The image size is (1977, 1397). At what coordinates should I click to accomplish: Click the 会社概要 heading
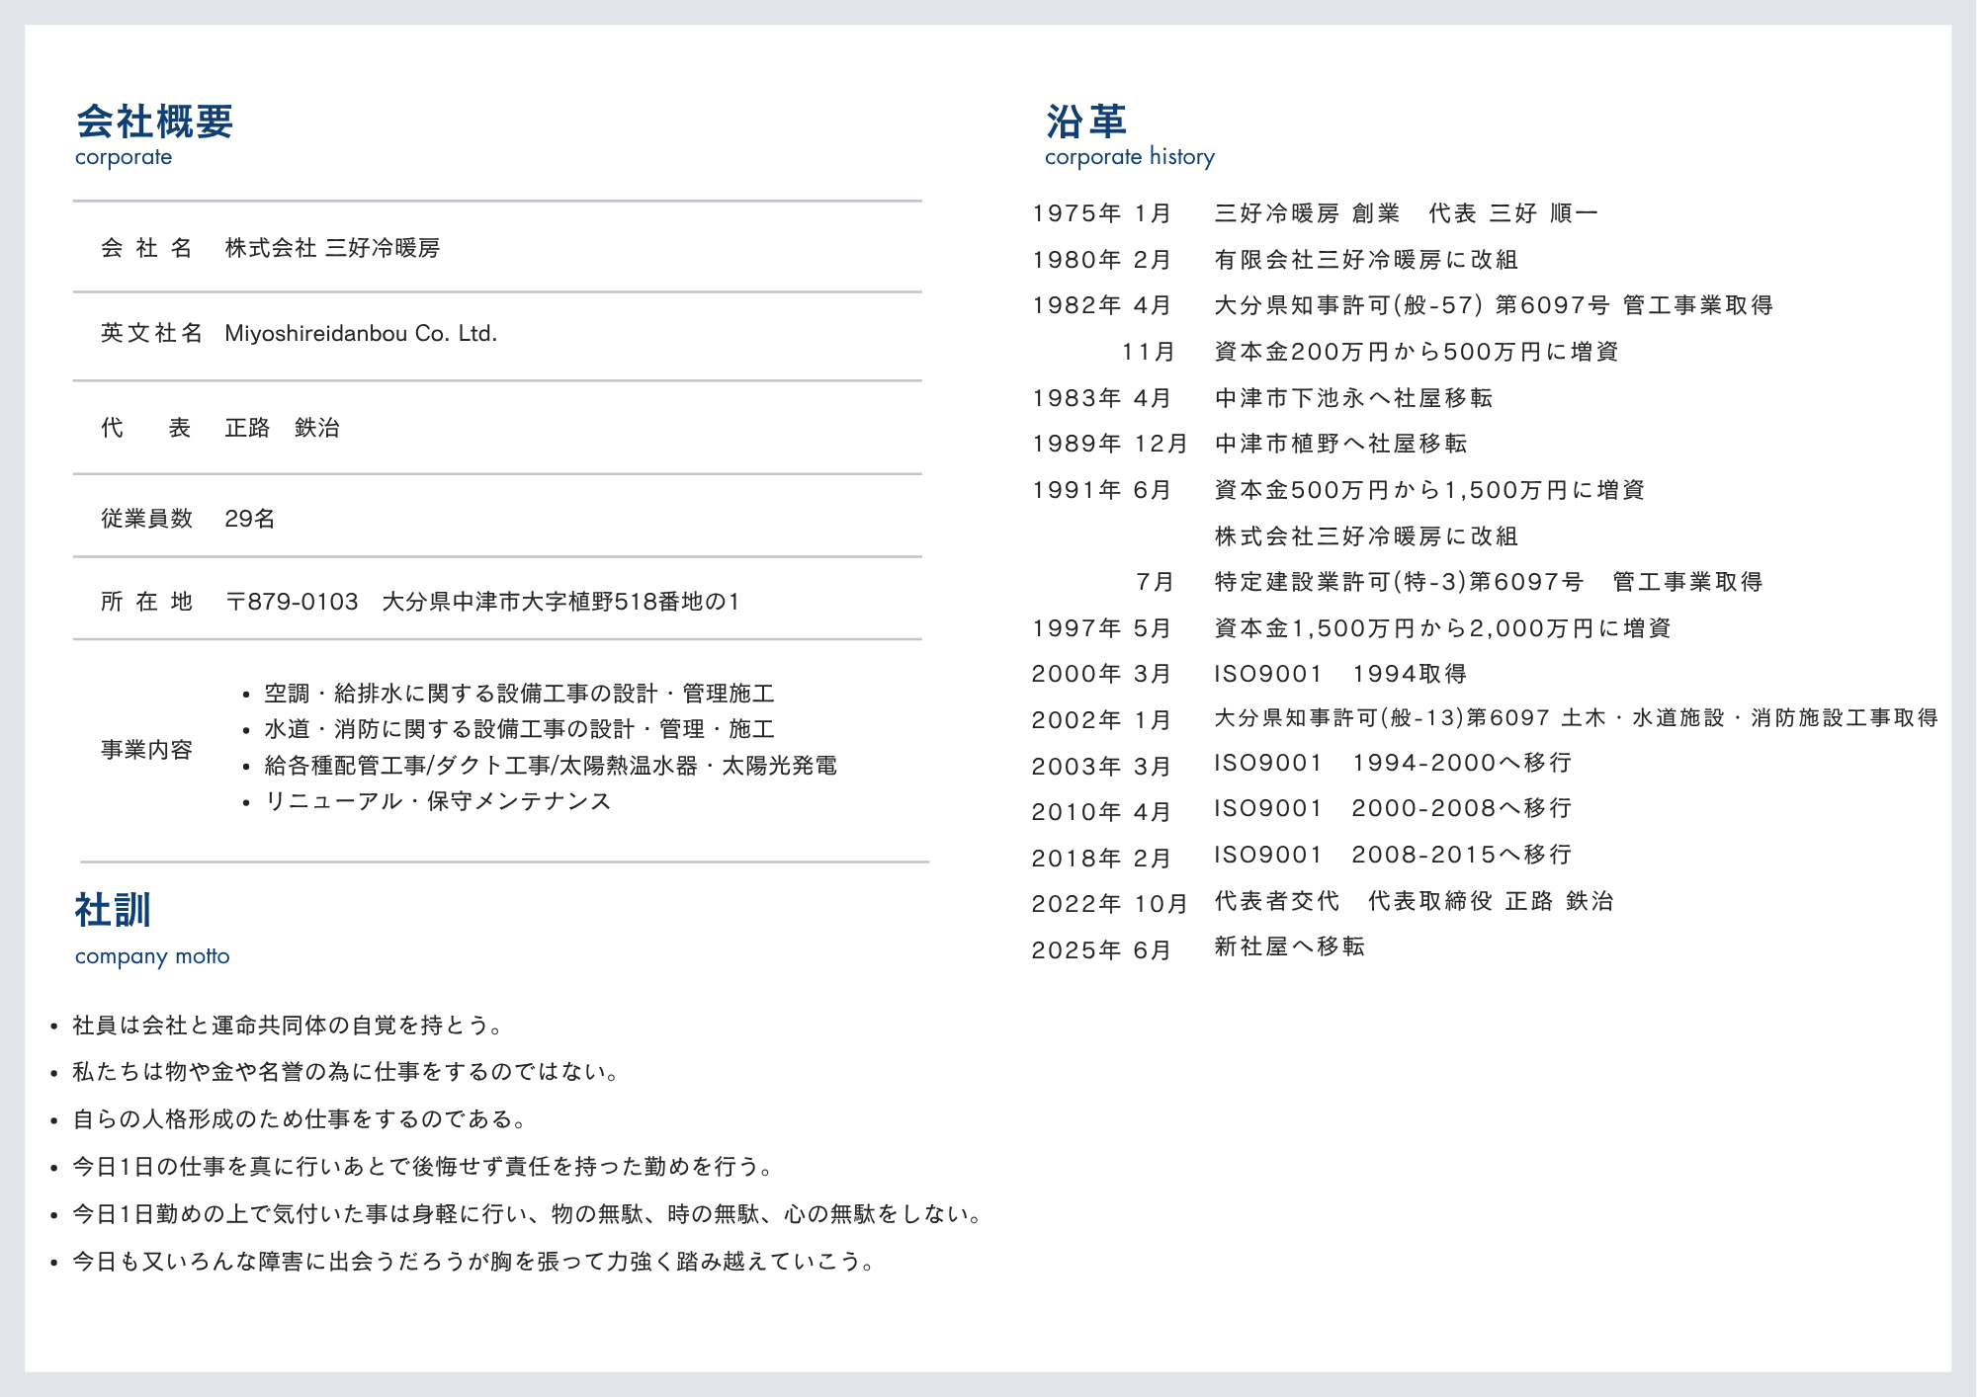[154, 123]
